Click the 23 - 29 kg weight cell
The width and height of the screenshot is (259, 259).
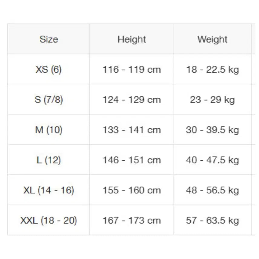[212, 100]
